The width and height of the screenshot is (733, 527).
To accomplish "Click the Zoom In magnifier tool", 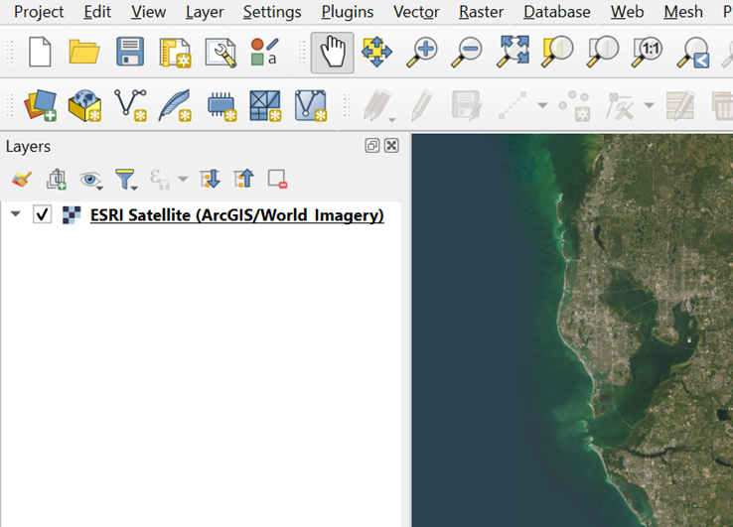I will 421,53.
